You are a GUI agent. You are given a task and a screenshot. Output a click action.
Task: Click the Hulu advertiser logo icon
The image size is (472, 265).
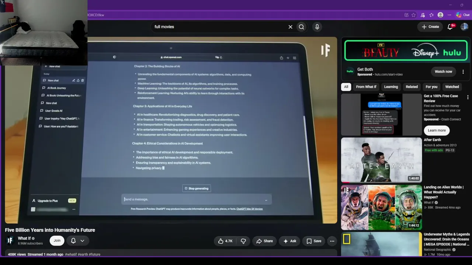(350, 71)
